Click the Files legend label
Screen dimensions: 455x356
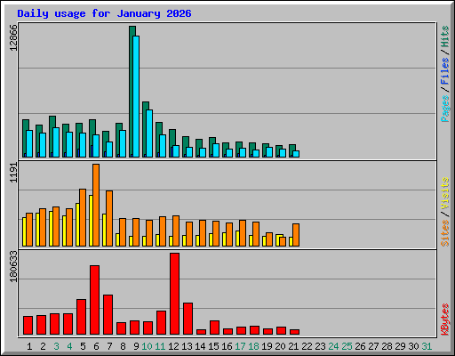[x=445, y=71]
